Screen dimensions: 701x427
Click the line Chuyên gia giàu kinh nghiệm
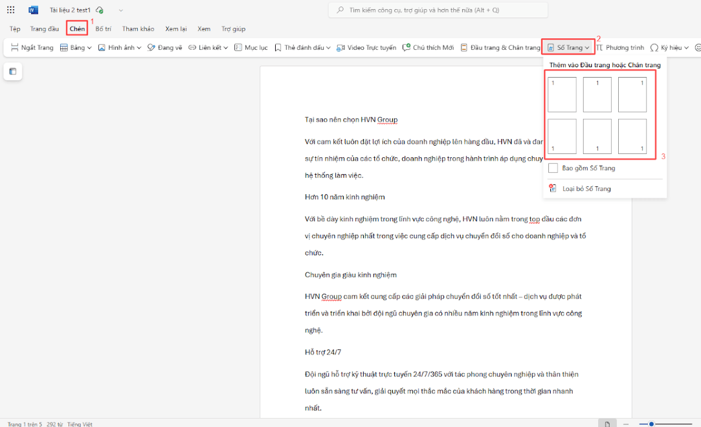[x=351, y=275]
